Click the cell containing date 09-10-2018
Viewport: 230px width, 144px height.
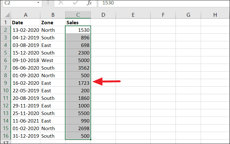(x=26, y=60)
